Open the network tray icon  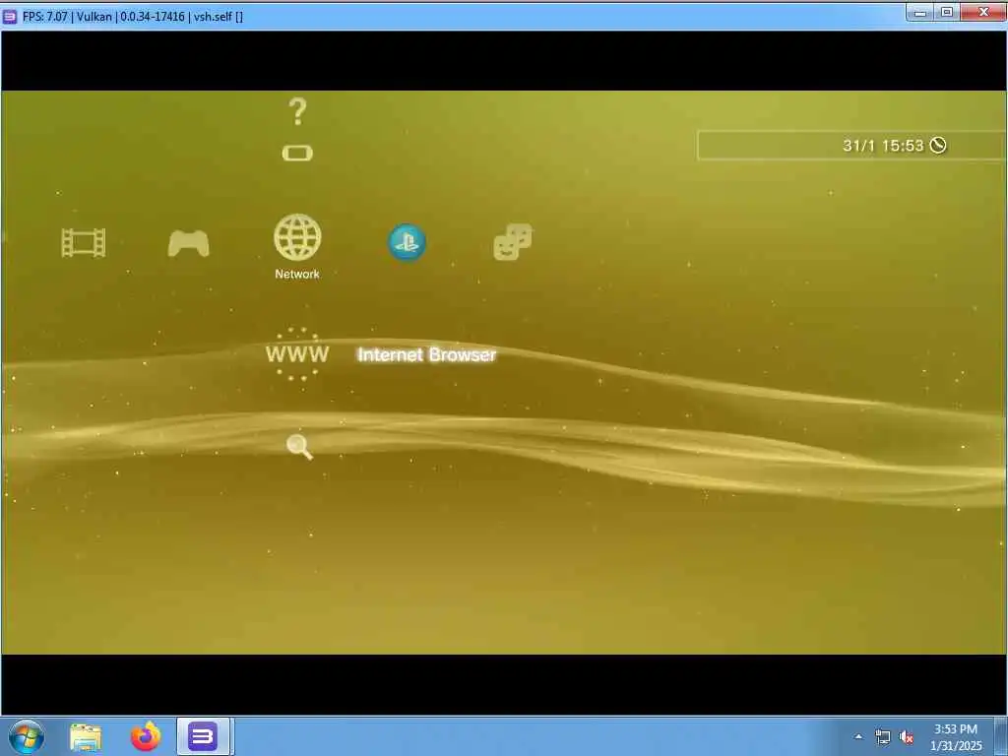[x=883, y=737]
